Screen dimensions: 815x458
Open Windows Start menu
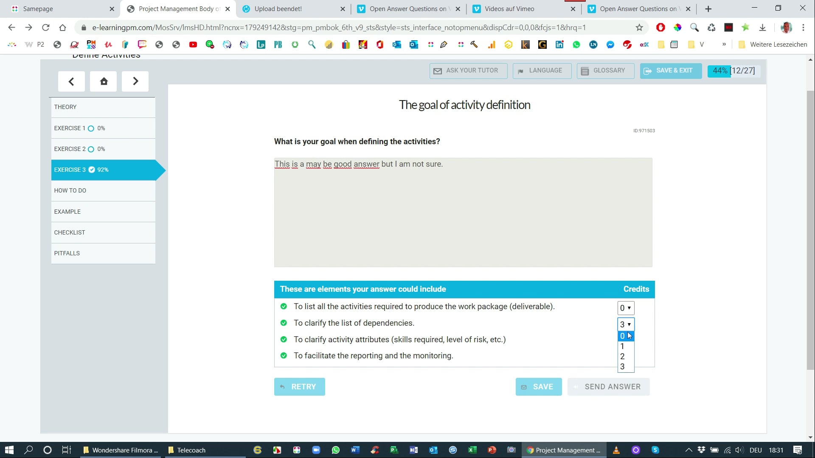coord(9,450)
